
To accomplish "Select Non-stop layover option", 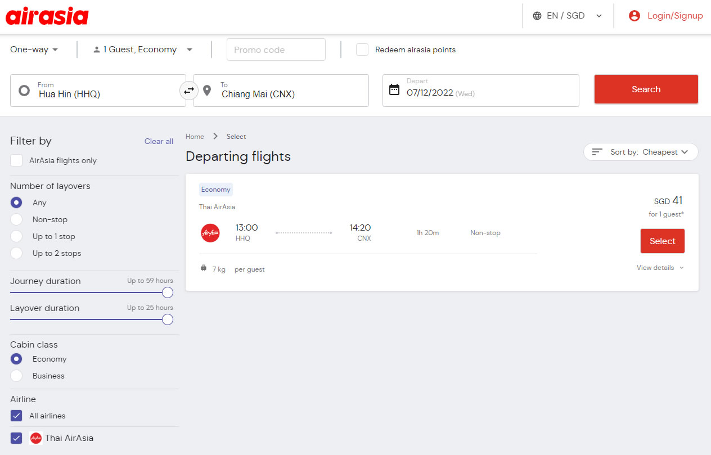I will click(x=16, y=219).
